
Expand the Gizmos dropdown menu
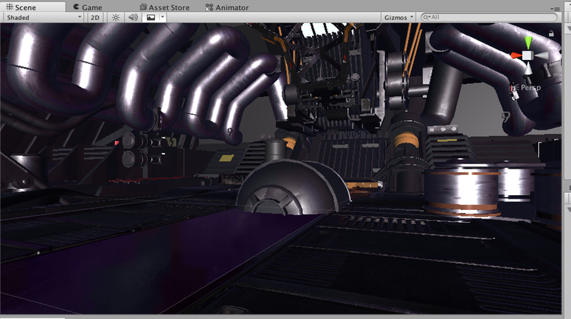[x=398, y=17]
